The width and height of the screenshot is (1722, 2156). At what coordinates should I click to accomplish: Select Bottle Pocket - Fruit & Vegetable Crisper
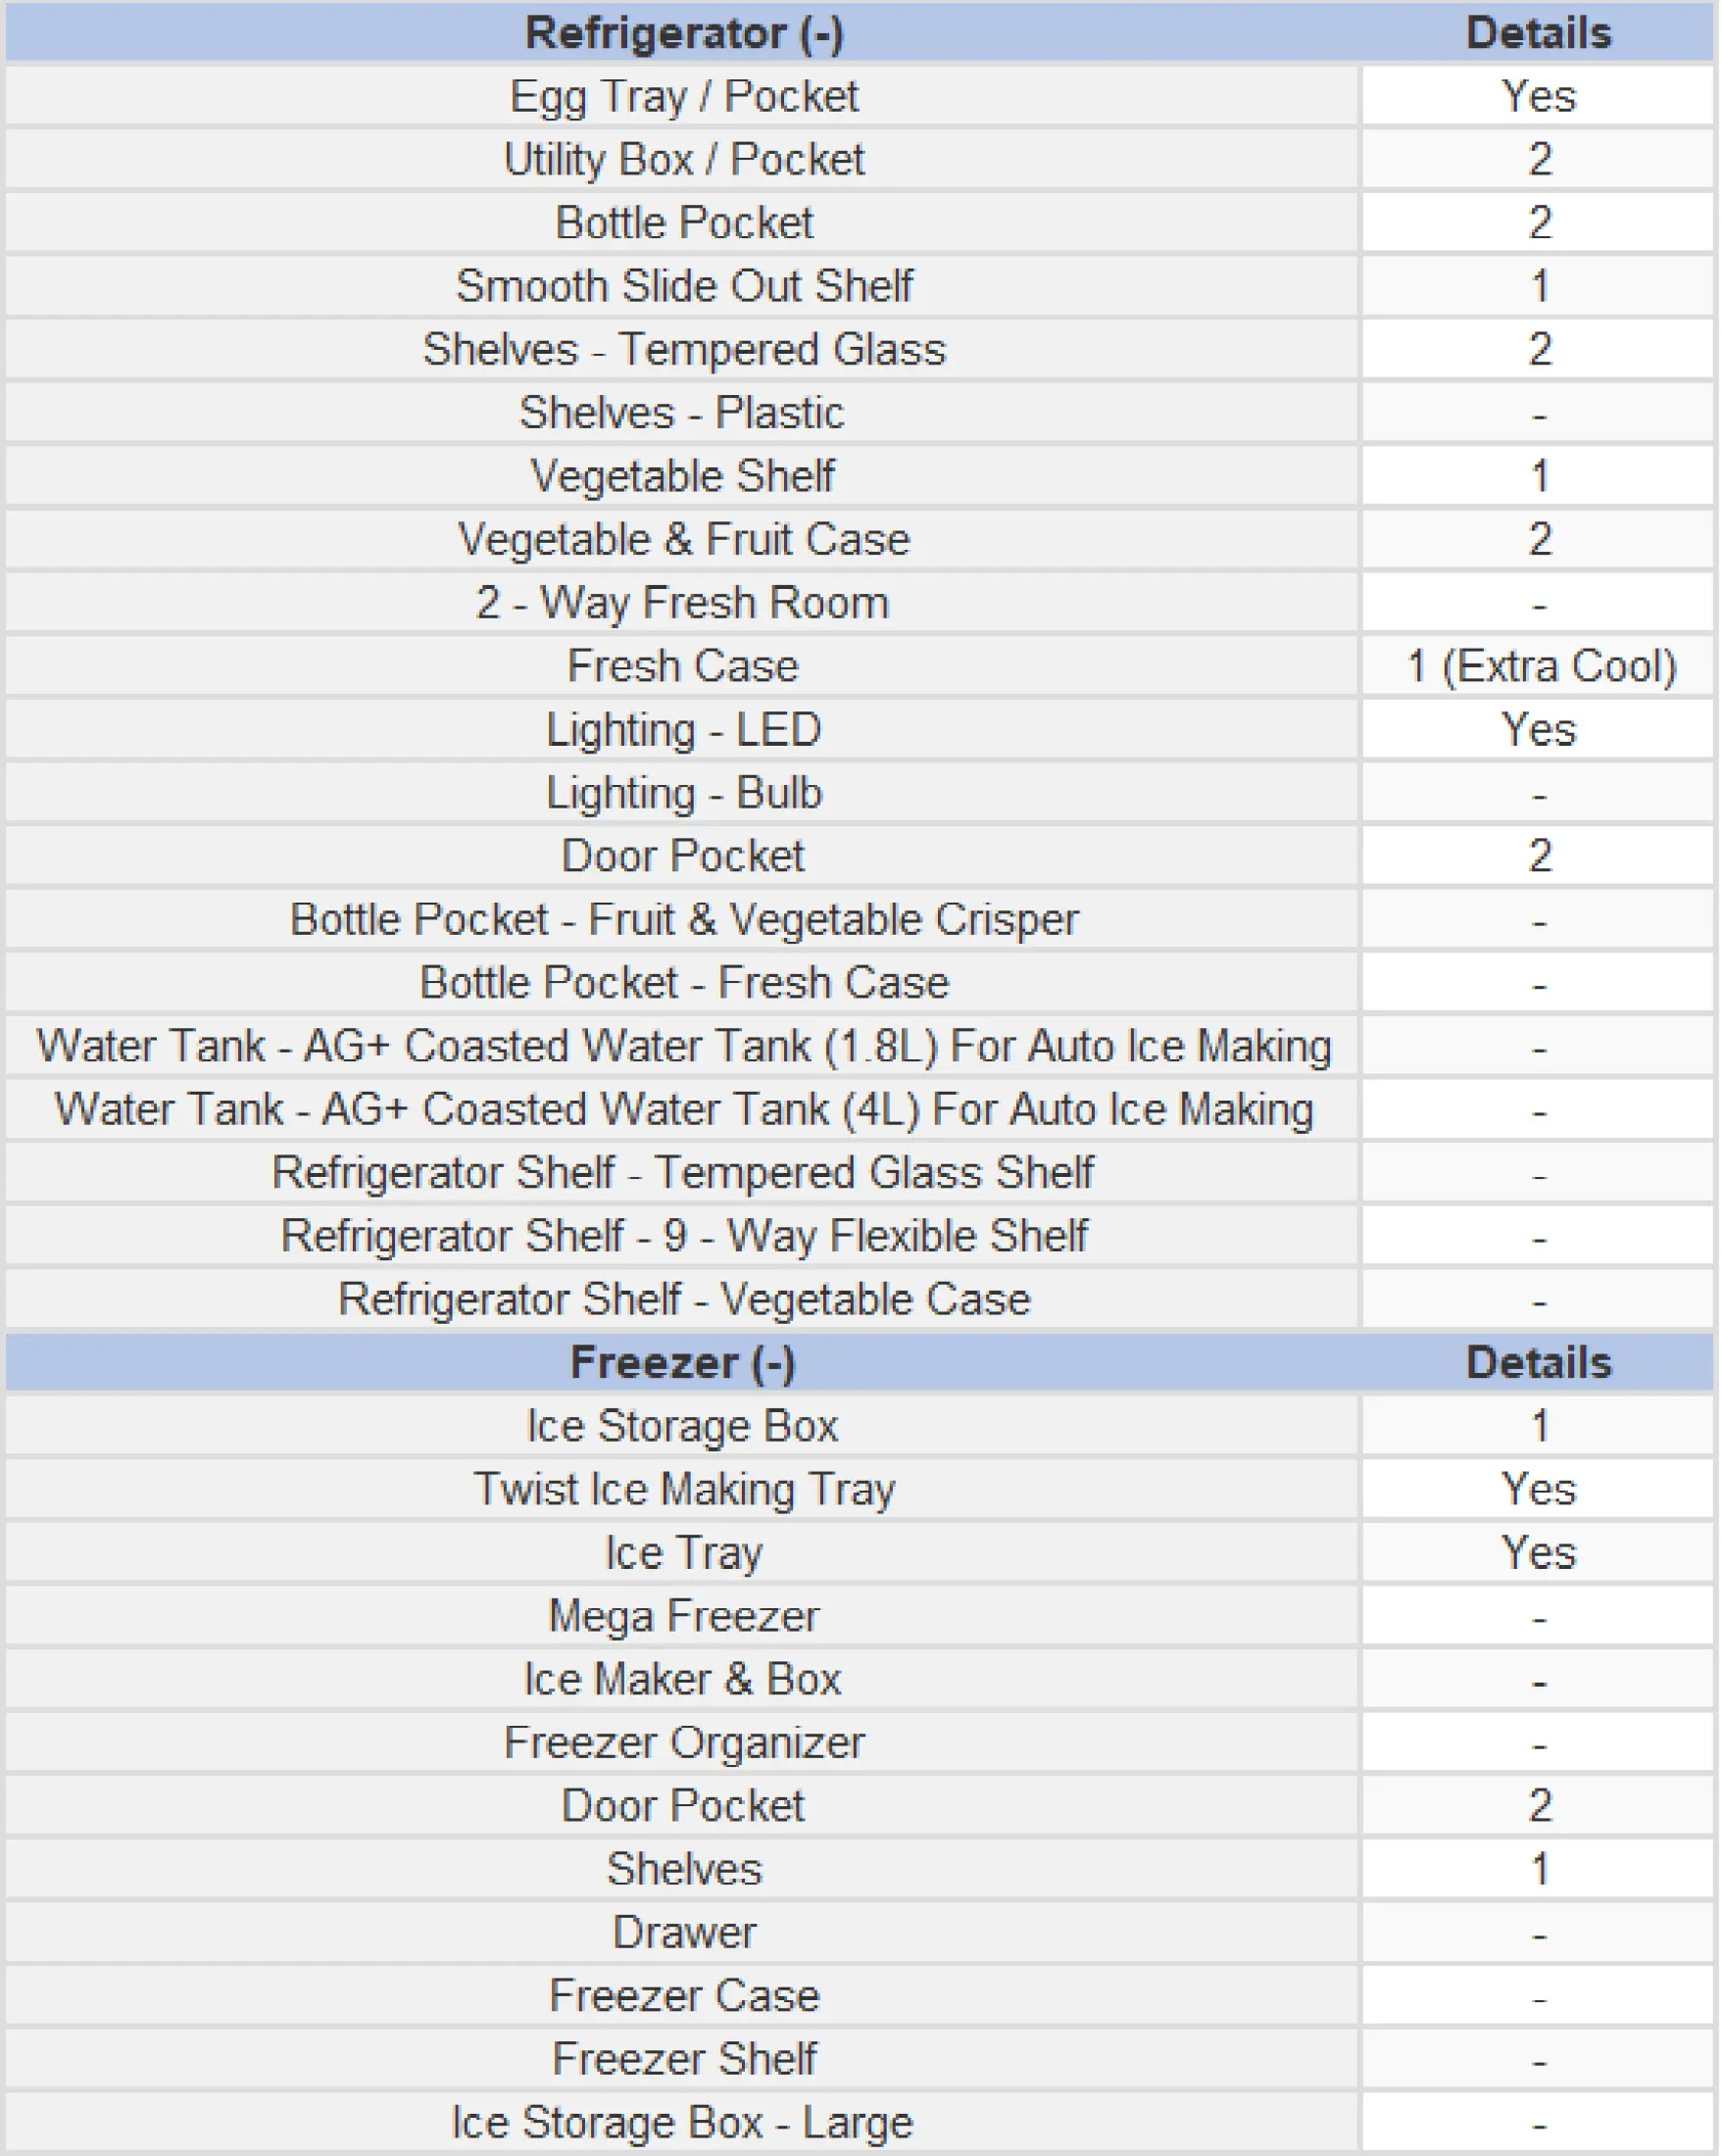point(684,920)
